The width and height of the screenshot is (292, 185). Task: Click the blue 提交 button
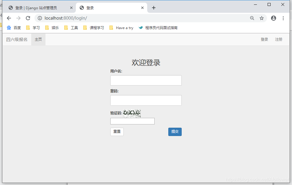pyautogui.click(x=175, y=132)
